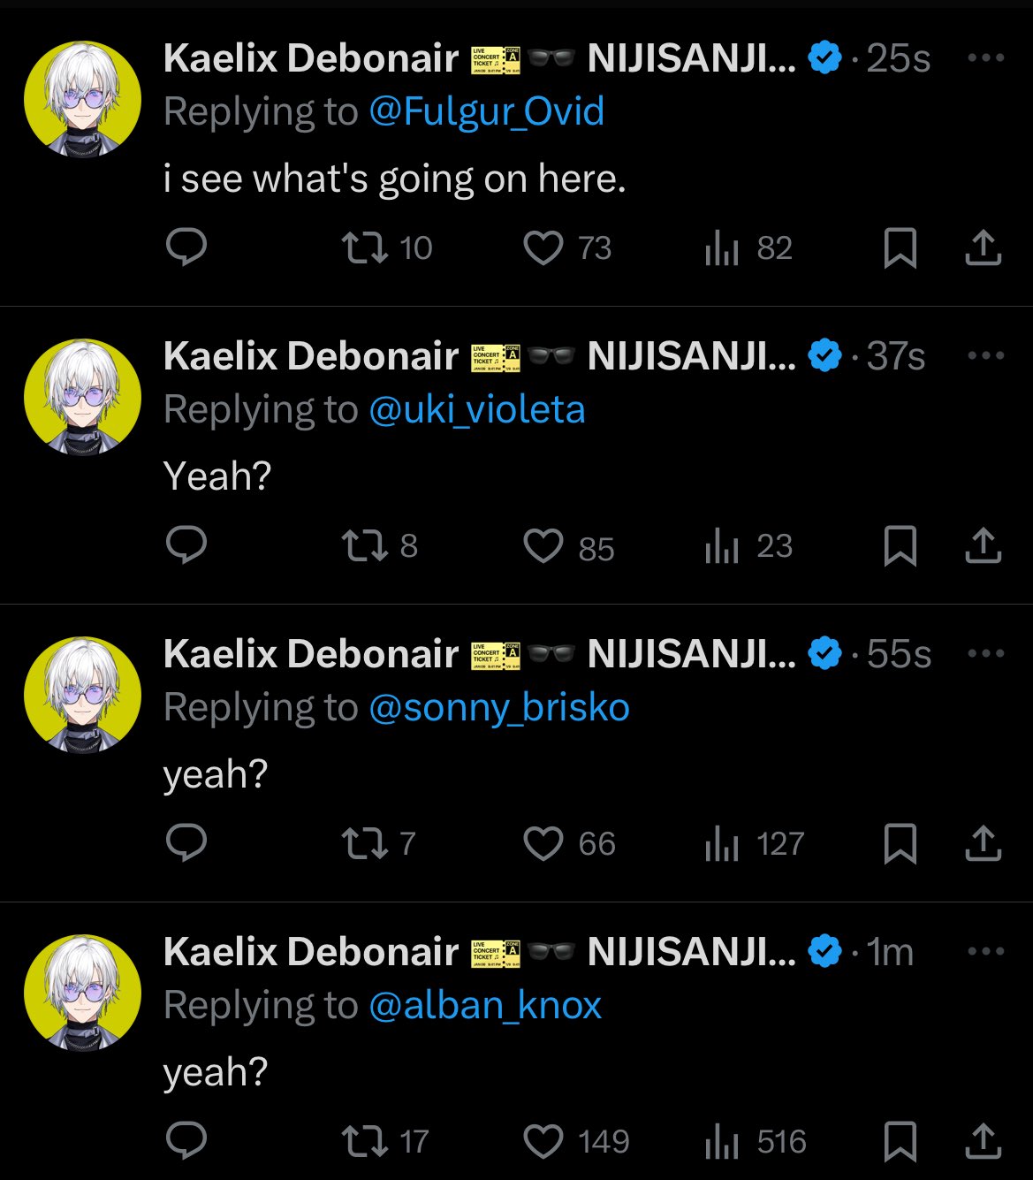Like the reply to @uki_violeta

(543, 546)
